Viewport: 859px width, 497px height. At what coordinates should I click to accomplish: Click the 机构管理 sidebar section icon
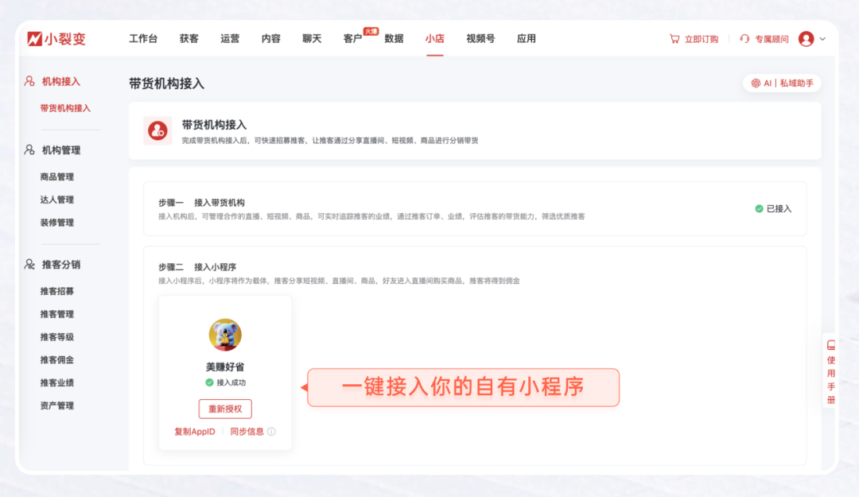coord(29,149)
